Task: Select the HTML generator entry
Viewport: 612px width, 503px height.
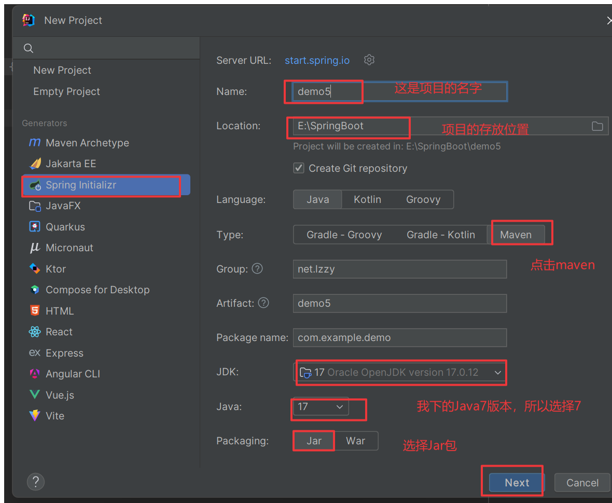Action: click(x=106, y=311)
